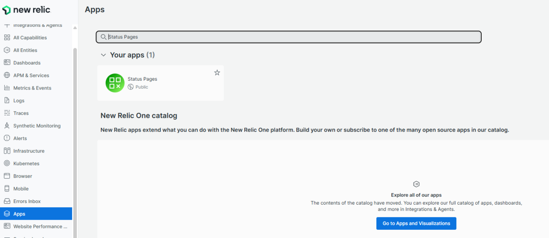This screenshot has height=238, width=549.
Task: Click the Mobile device icon
Action: [7, 188]
